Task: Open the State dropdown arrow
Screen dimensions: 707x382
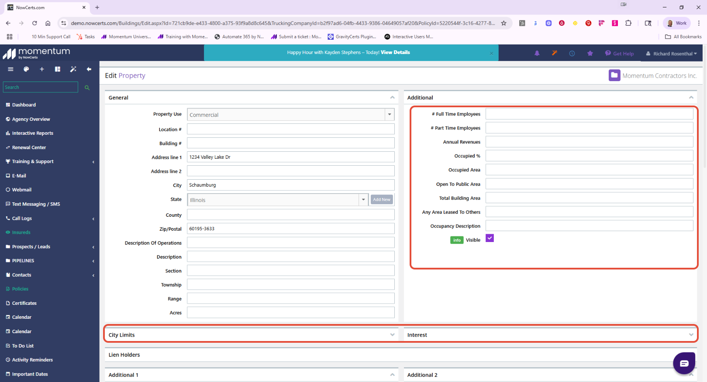Action: pyautogui.click(x=363, y=200)
